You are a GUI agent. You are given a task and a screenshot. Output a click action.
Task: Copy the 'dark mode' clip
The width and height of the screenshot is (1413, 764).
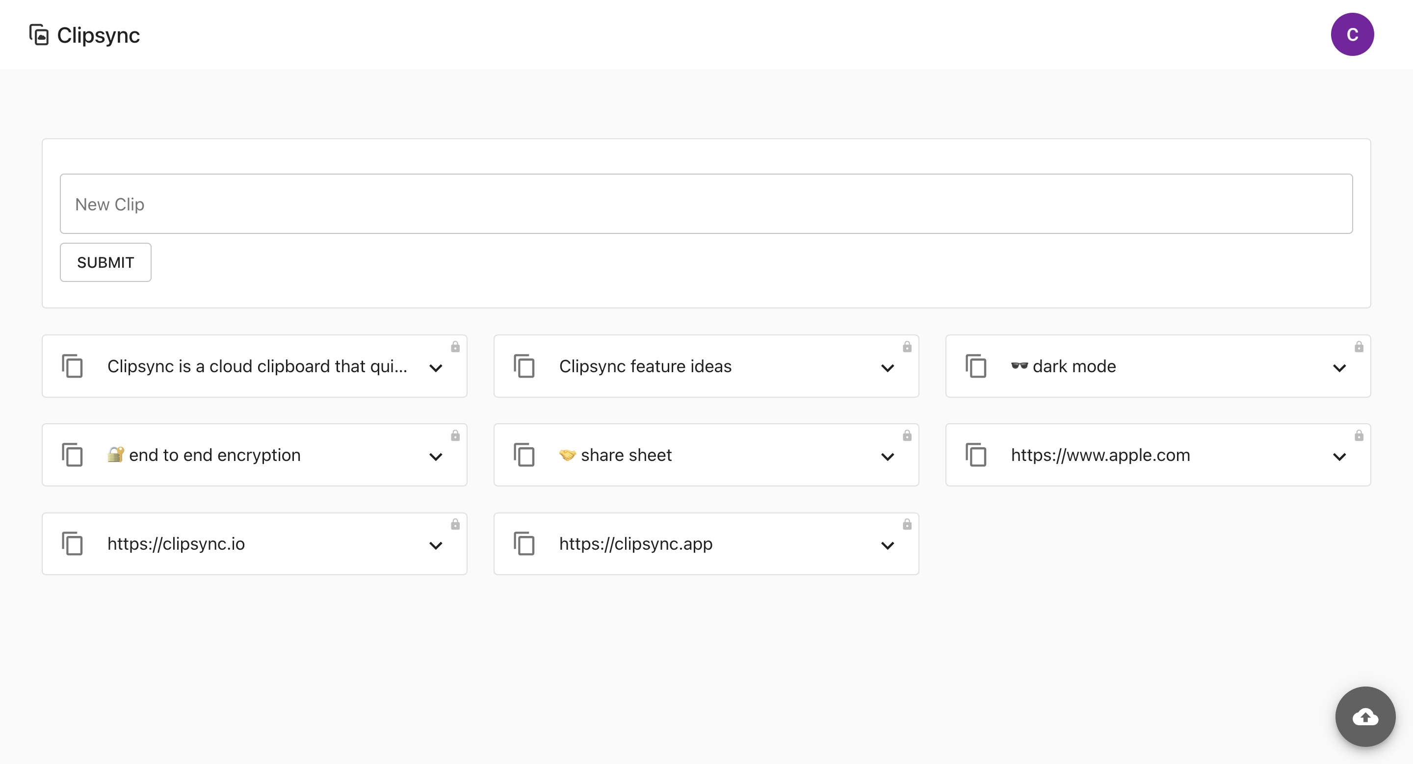click(x=976, y=366)
